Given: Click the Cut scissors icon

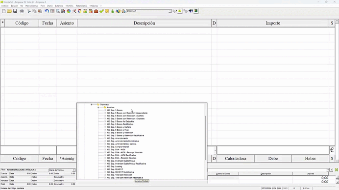Looking at the screenshot, I should [29, 11].
